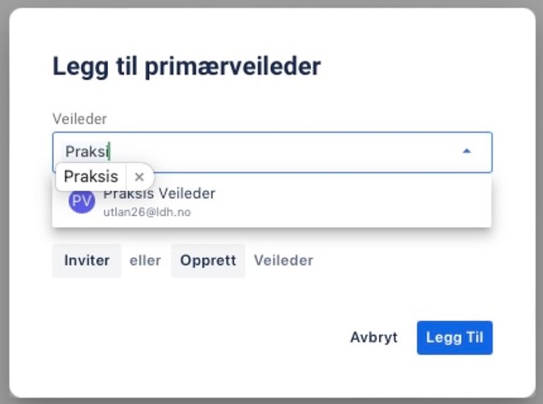Viewport: 543px width, 404px height.
Task: Click the typed text Praksi in the field
Action: click(87, 152)
